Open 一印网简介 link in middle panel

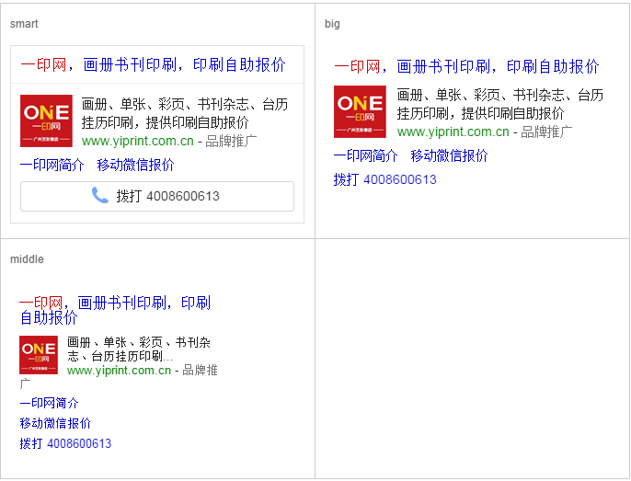(50, 403)
